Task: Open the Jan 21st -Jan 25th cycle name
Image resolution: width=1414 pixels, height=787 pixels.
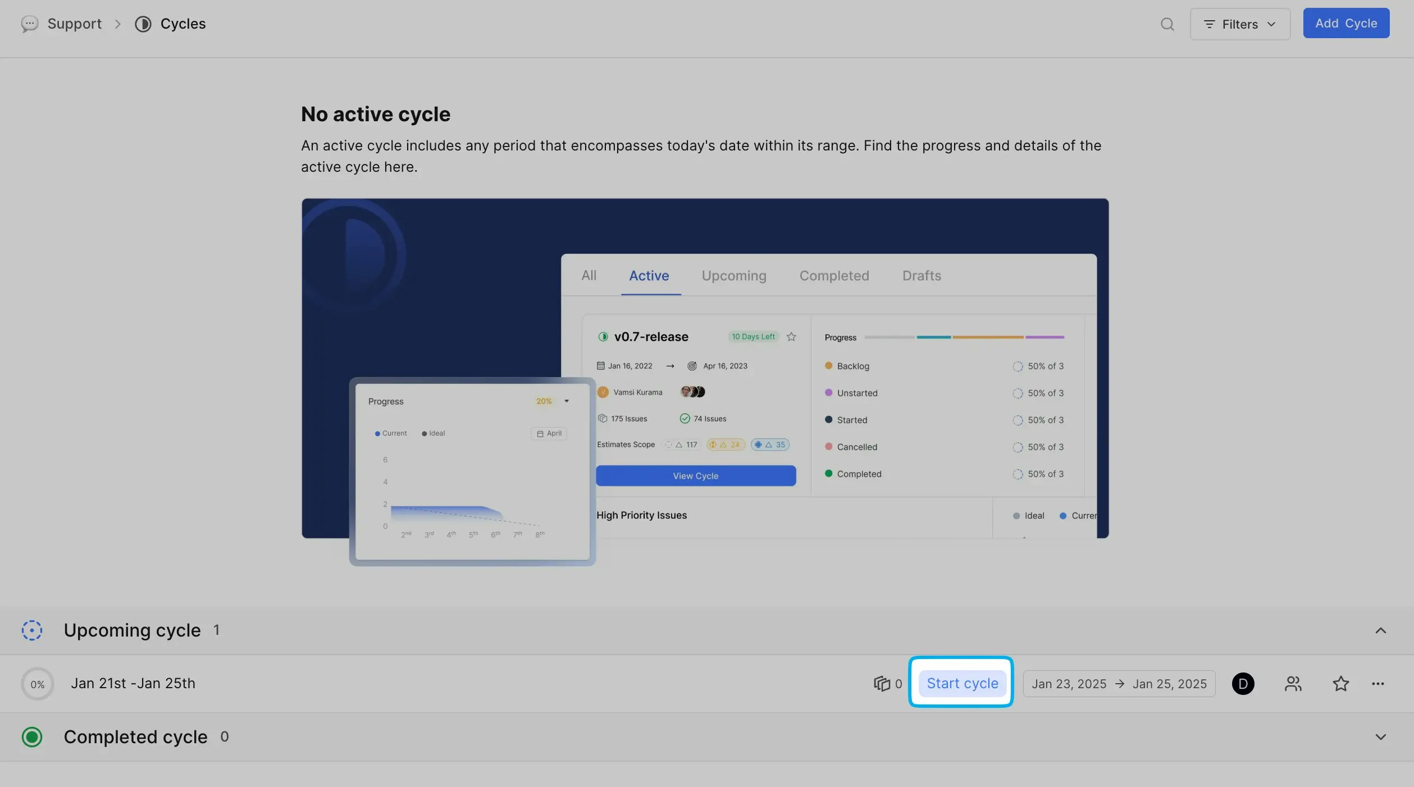Action: click(133, 684)
